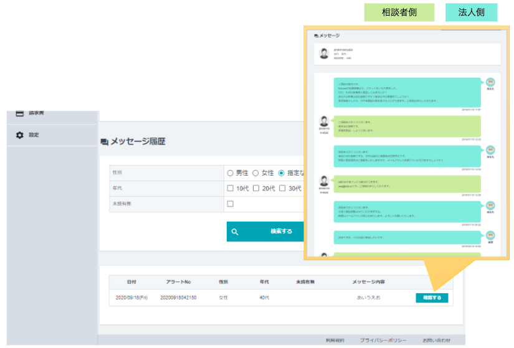Click the magnifier icon on search button
Screen dimensions: 514x348
pos(235,232)
